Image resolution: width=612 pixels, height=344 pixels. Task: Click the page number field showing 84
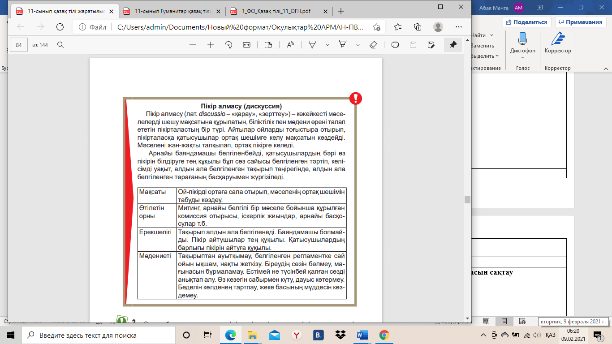click(19, 45)
